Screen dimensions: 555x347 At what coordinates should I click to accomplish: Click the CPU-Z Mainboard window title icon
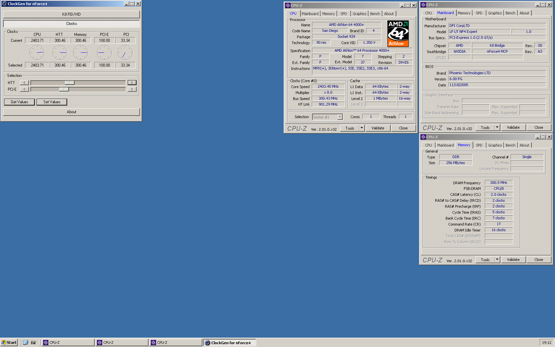coord(423,5)
